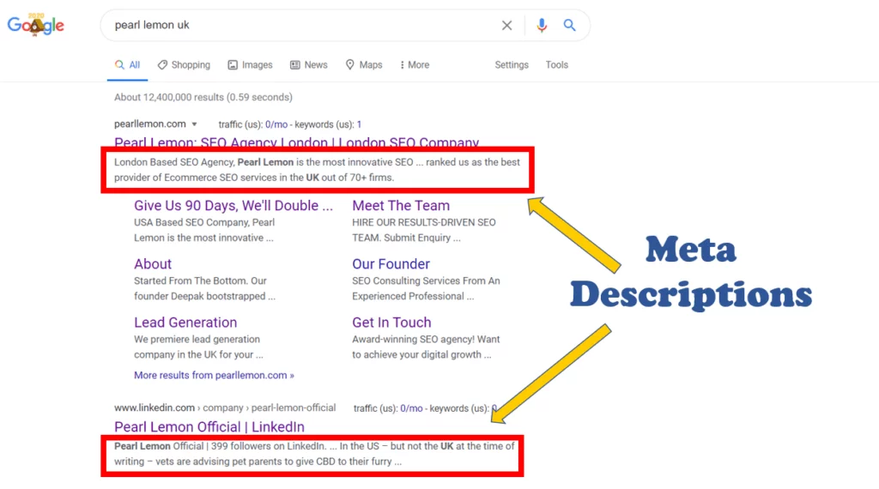Open the Lead Generation sitelink

click(185, 322)
